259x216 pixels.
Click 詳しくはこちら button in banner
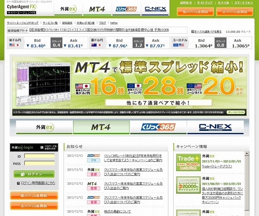[x=236, y=112]
